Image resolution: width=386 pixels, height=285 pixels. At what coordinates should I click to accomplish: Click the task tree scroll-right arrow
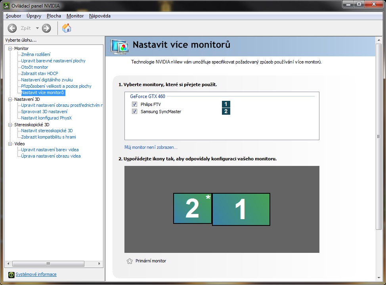(x=99, y=264)
